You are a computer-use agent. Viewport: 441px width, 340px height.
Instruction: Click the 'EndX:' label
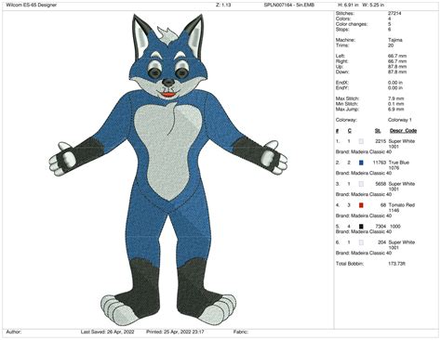point(342,83)
